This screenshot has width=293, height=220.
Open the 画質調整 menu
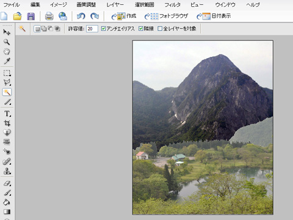[x=86, y=4]
